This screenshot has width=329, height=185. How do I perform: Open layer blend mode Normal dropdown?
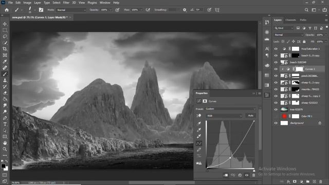pyautogui.click(x=288, y=35)
